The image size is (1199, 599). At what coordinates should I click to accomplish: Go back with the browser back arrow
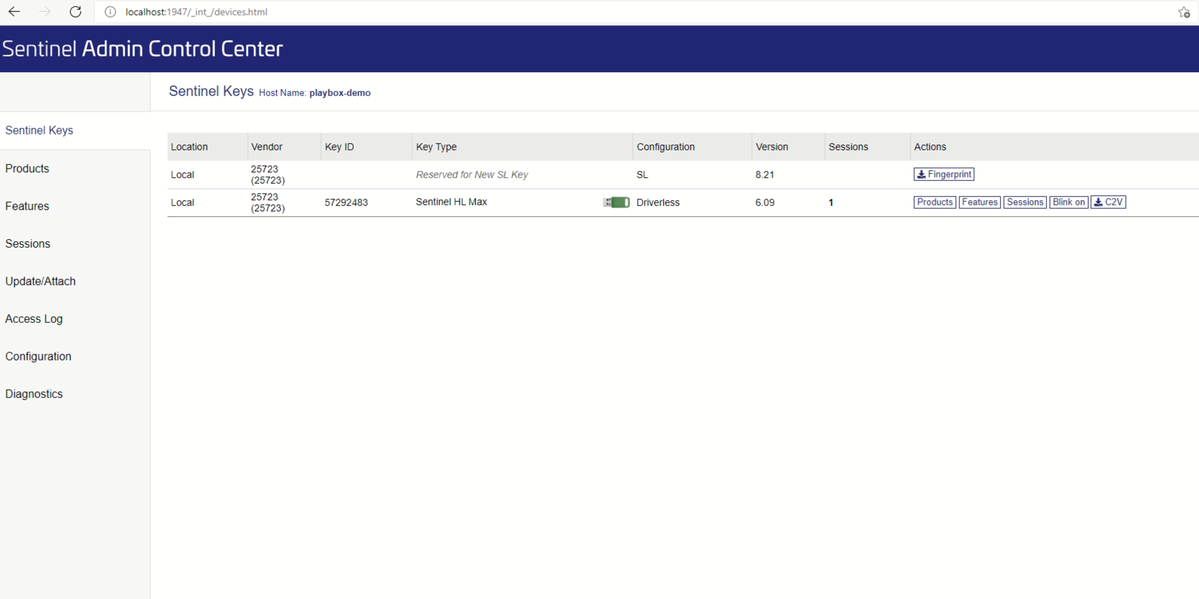tap(14, 11)
